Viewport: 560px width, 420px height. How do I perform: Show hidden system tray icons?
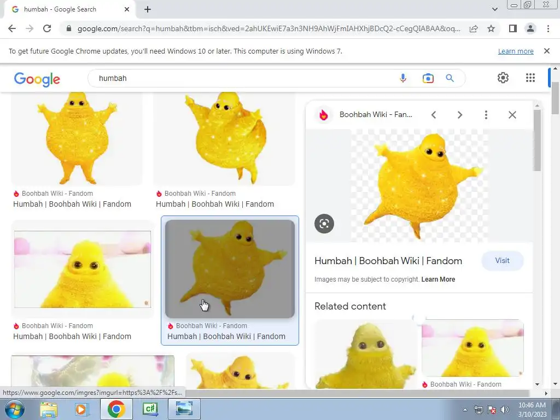coord(465,410)
